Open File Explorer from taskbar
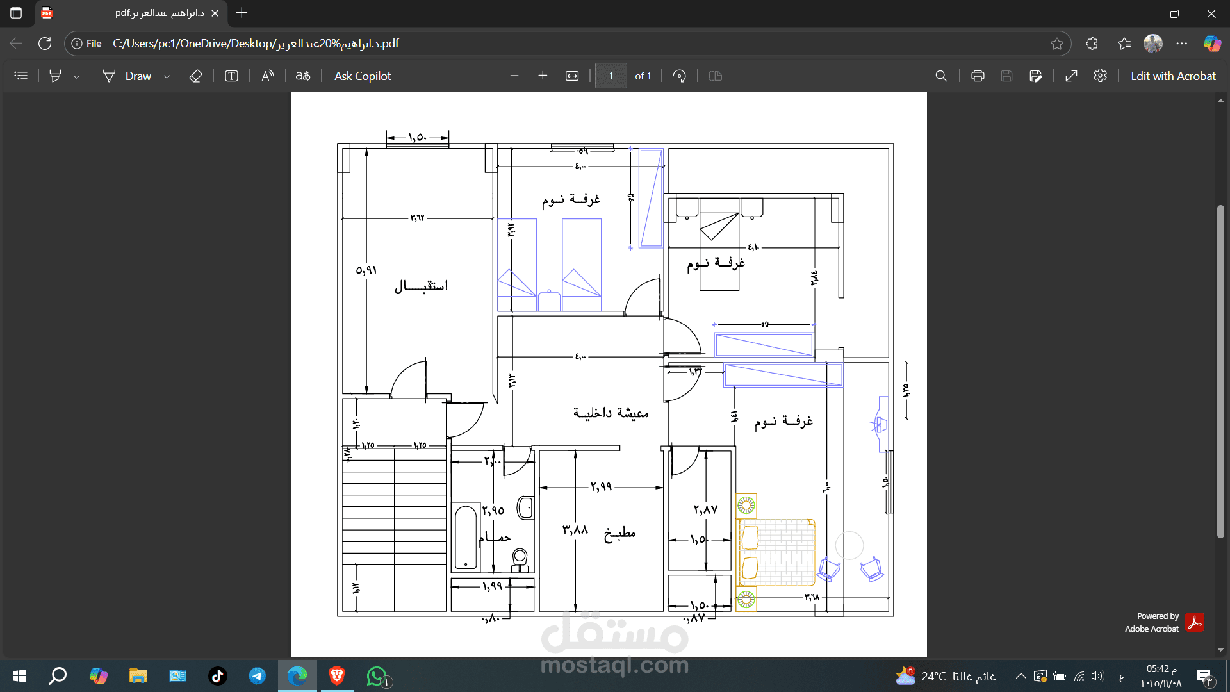The height and width of the screenshot is (692, 1230). tap(138, 676)
